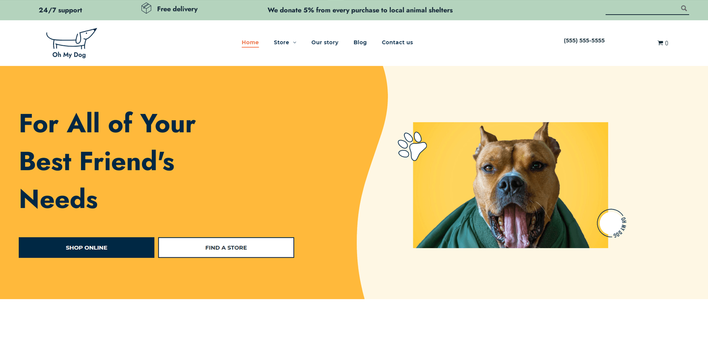Click the Free delivery label
708x340 pixels.
177,9
